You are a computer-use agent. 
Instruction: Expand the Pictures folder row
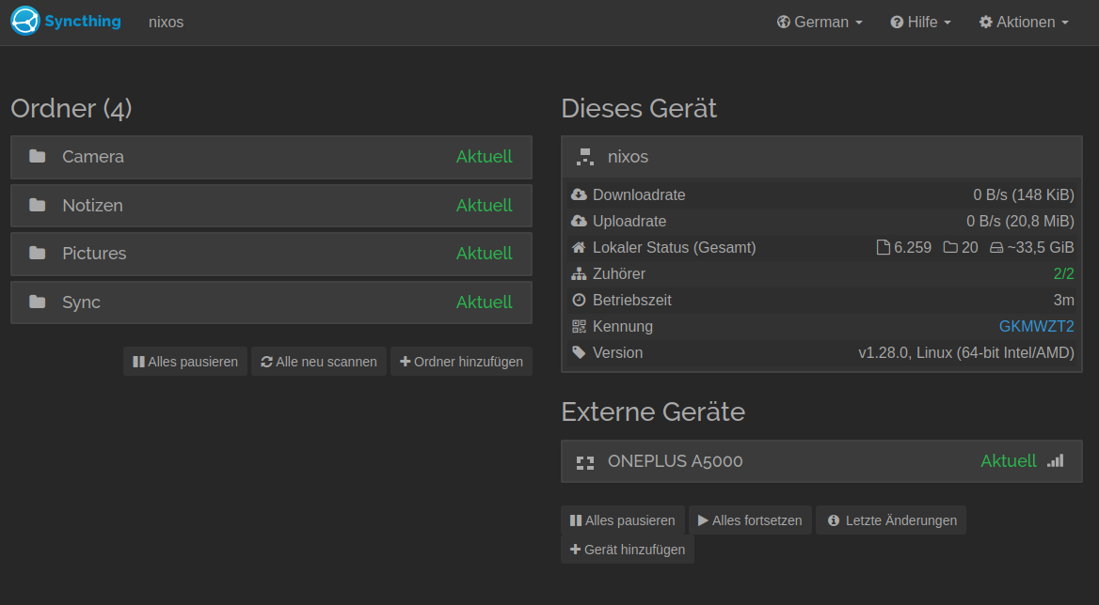(x=271, y=254)
